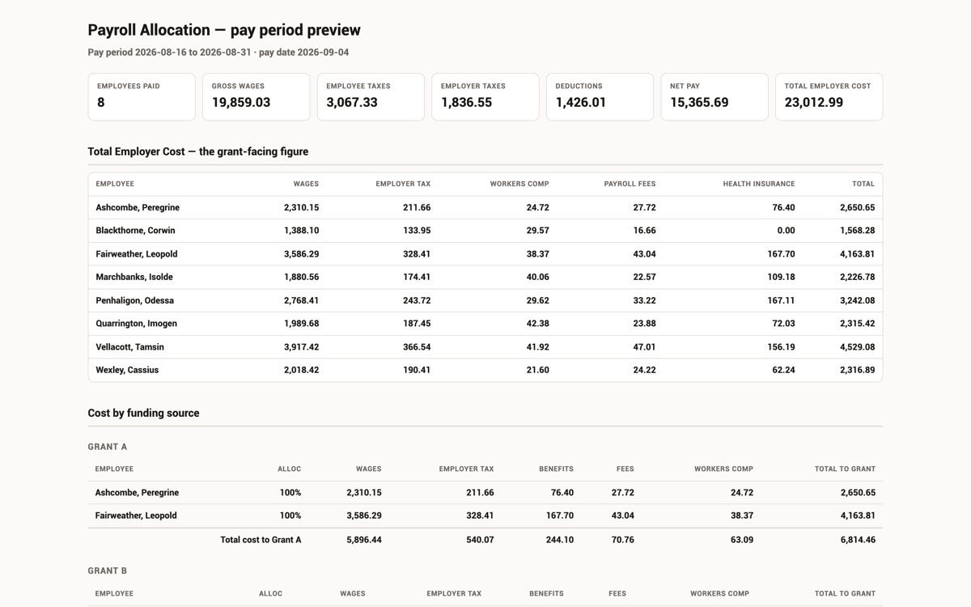This screenshot has height=607, width=971.
Task: Select employee name Vellacott, Tamsin
Action: tap(129, 346)
